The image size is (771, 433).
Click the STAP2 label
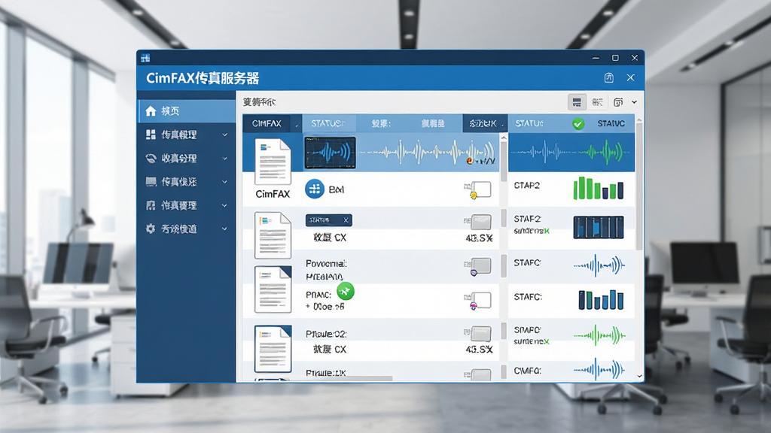pyautogui.click(x=526, y=186)
